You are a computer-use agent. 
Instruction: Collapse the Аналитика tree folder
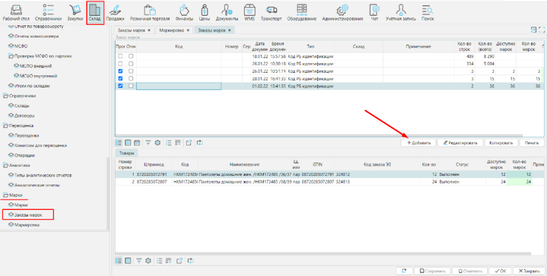pos(5,165)
